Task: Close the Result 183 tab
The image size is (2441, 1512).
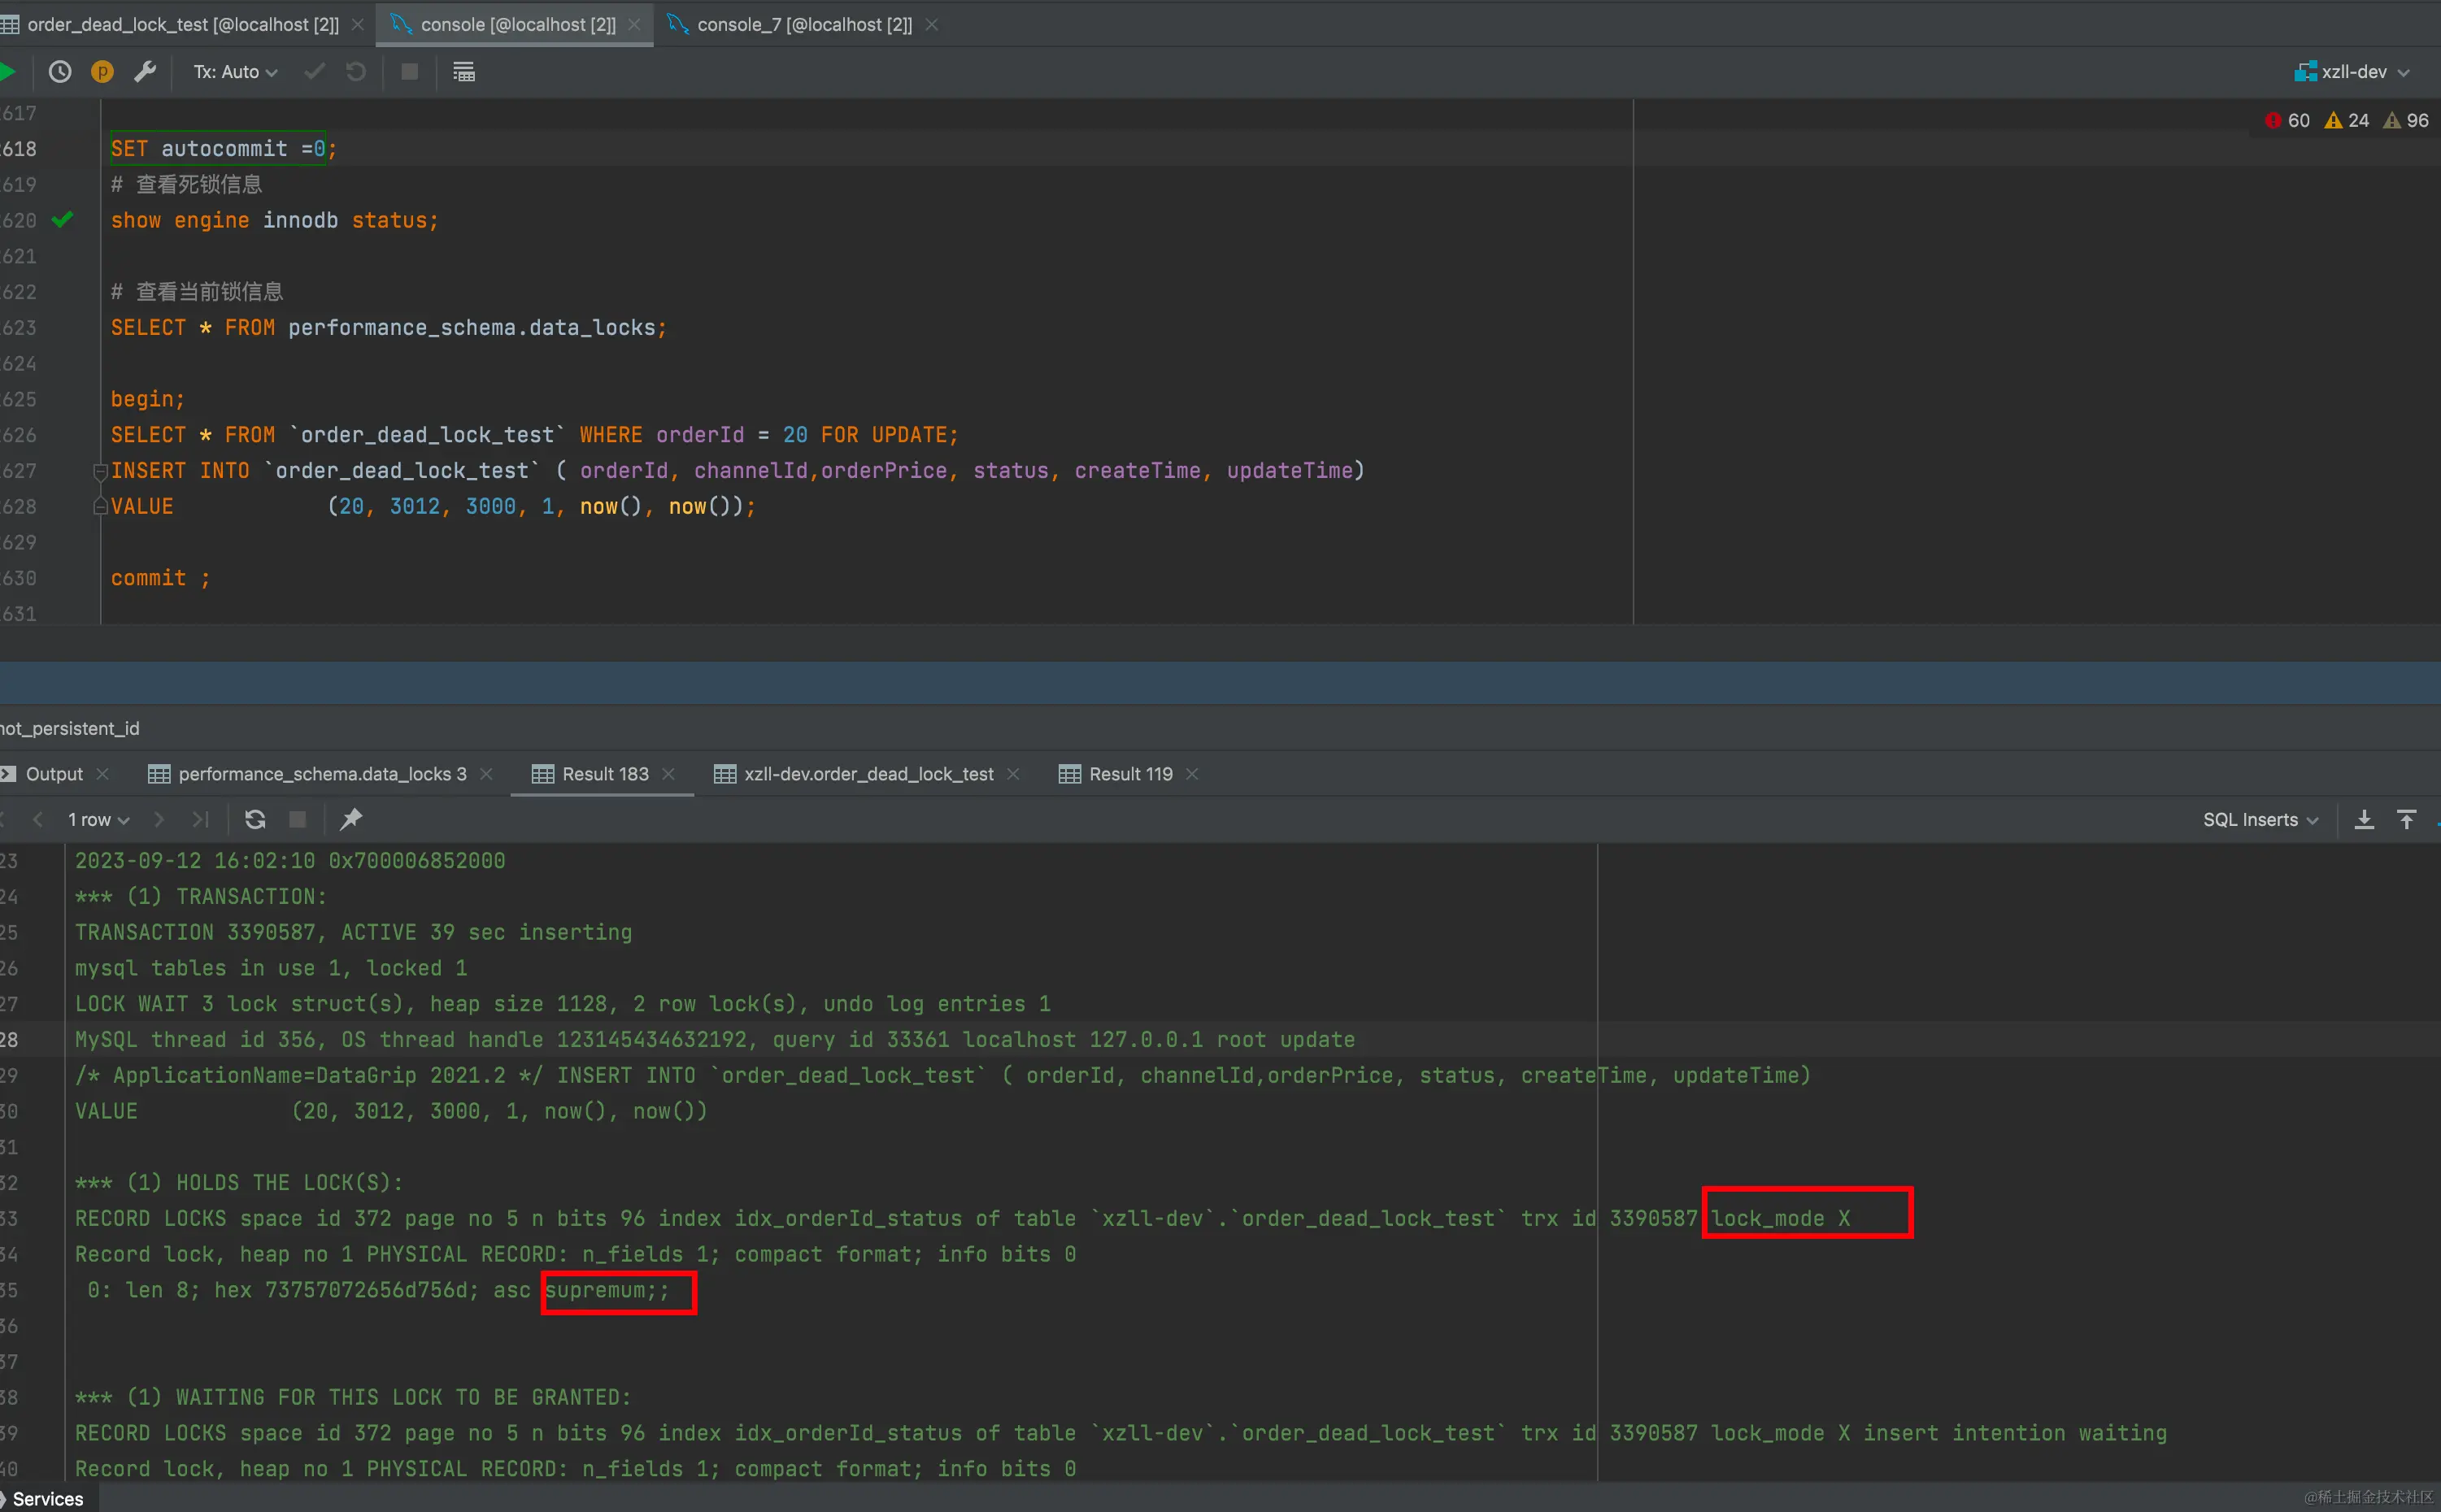Action: pyautogui.click(x=668, y=774)
